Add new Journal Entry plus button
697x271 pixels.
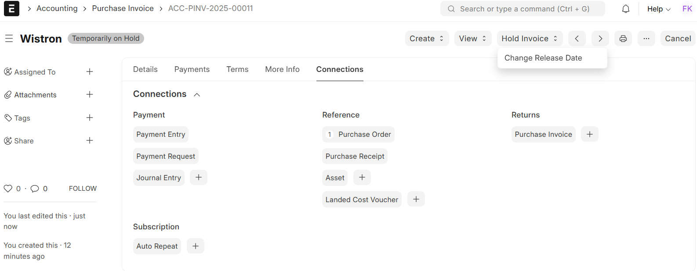pyautogui.click(x=199, y=177)
